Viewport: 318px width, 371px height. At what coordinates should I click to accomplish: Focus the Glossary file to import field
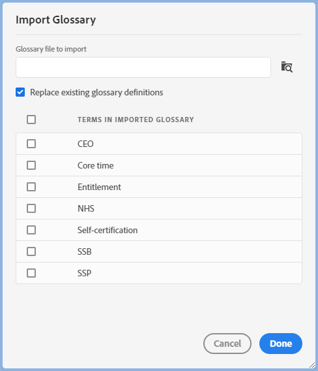[x=143, y=67]
